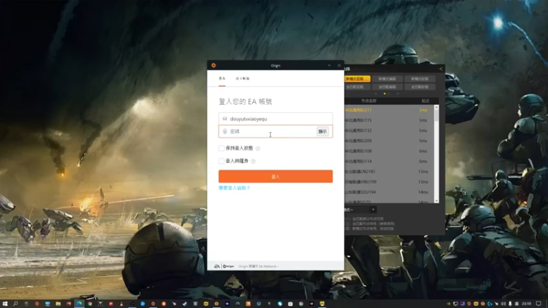Open Steam from the taskbar
The height and width of the screenshot is (308, 548).
(184, 304)
